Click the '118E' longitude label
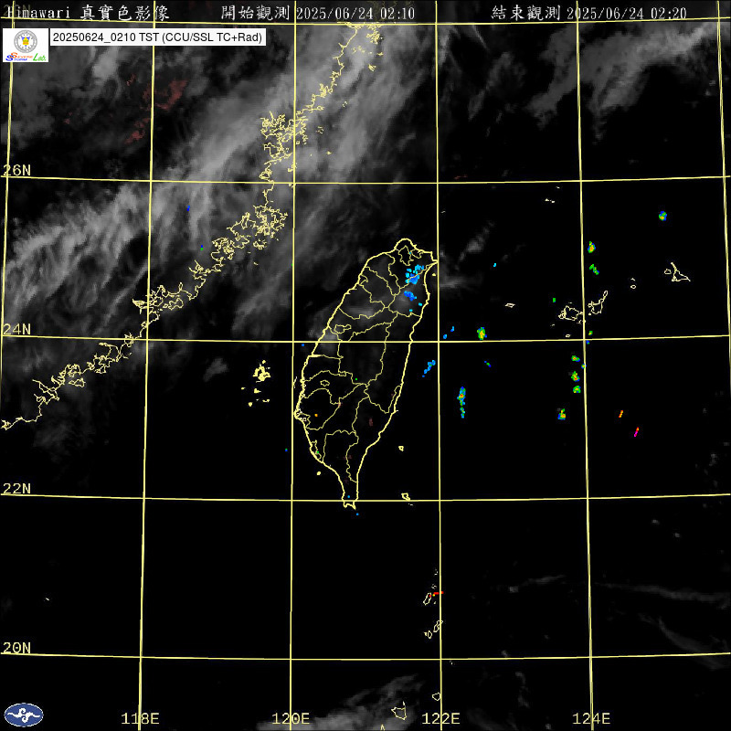Image resolution: width=731 pixels, height=731 pixels. click(140, 718)
